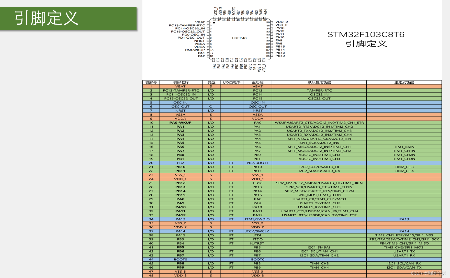450x278 pixels.
Task: Click the TAMPER-RTC alternate function cell
Action: [x=319, y=91]
